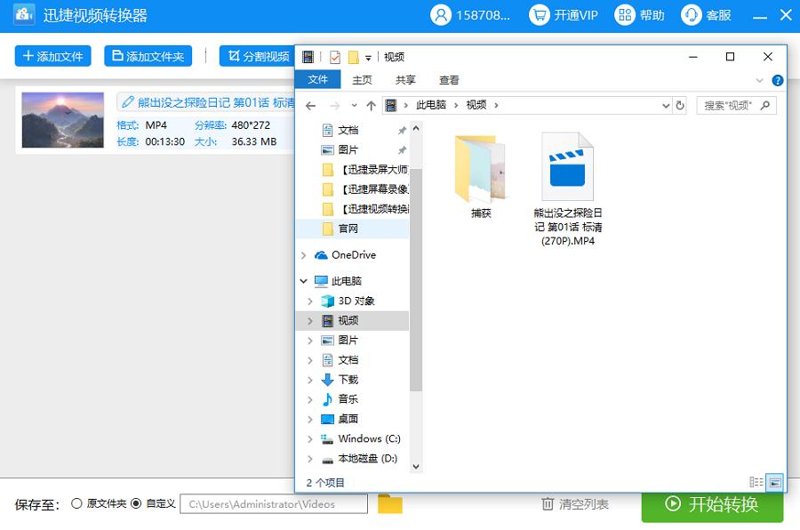The width and height of the screenshot is (800, 530).
Task: Start conversion with 开始转换 button
Action: click(712, 504)
